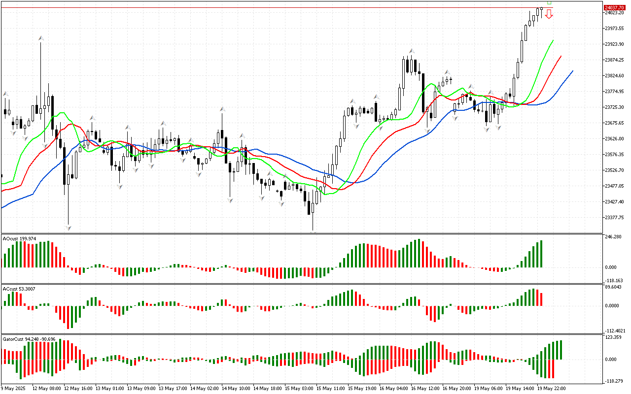Screen dimensions: 631x394
Task: Click the blue Alligator jaw line end
Action: point(572,71)
